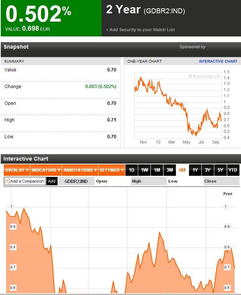Image resolution: width=241 pixels, height=295 pixels.
Task: Select the YTD chart range
Action: pos(233,170)
